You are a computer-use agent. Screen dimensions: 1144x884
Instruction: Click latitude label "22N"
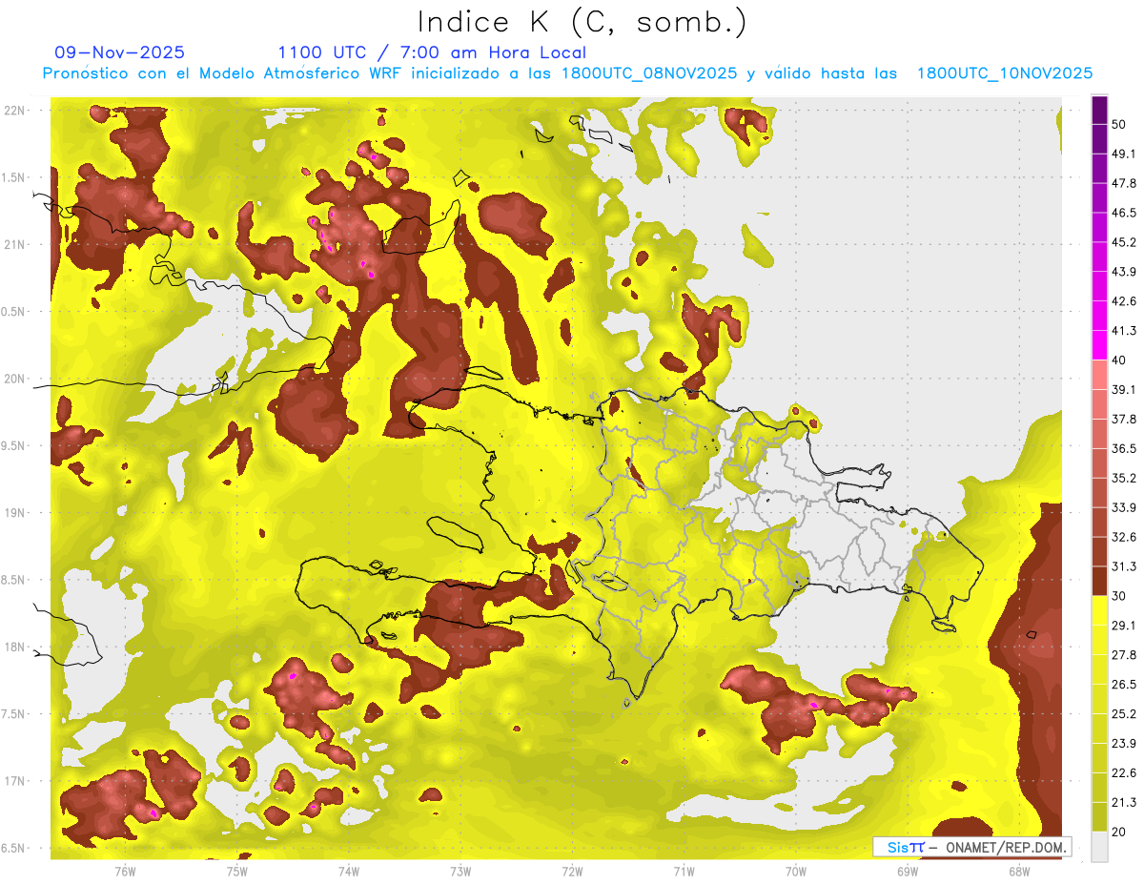14,110
